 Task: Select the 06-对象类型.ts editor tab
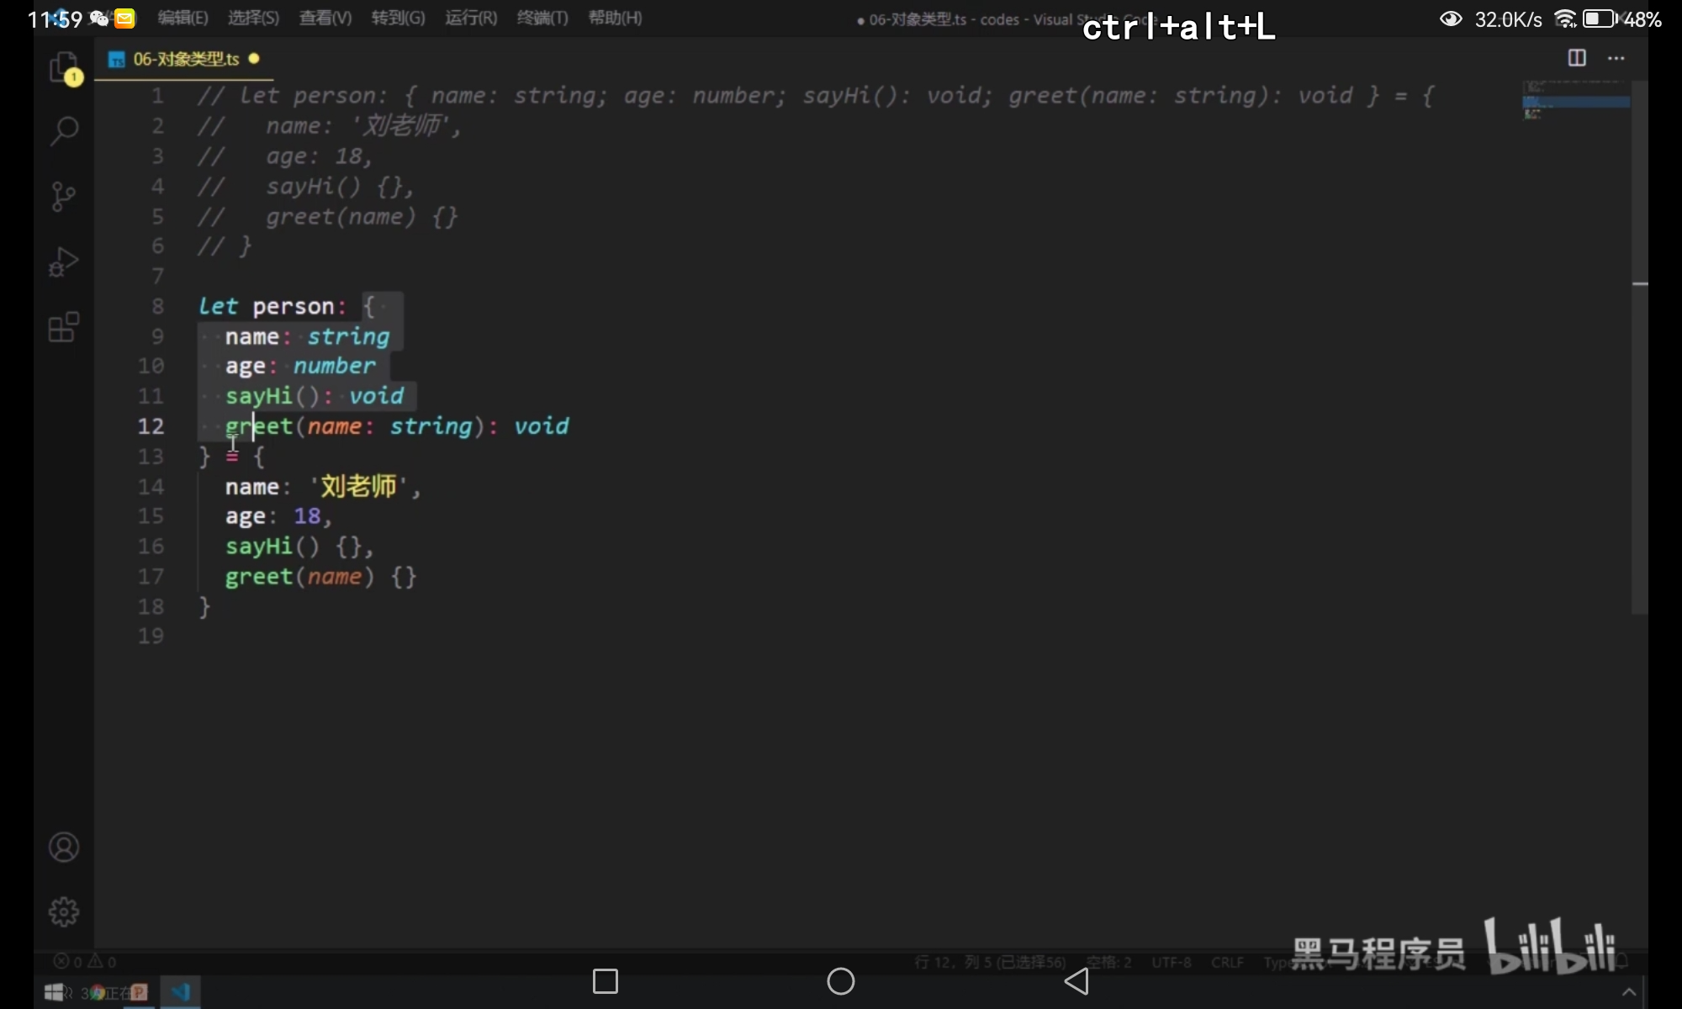coord(185,59)
